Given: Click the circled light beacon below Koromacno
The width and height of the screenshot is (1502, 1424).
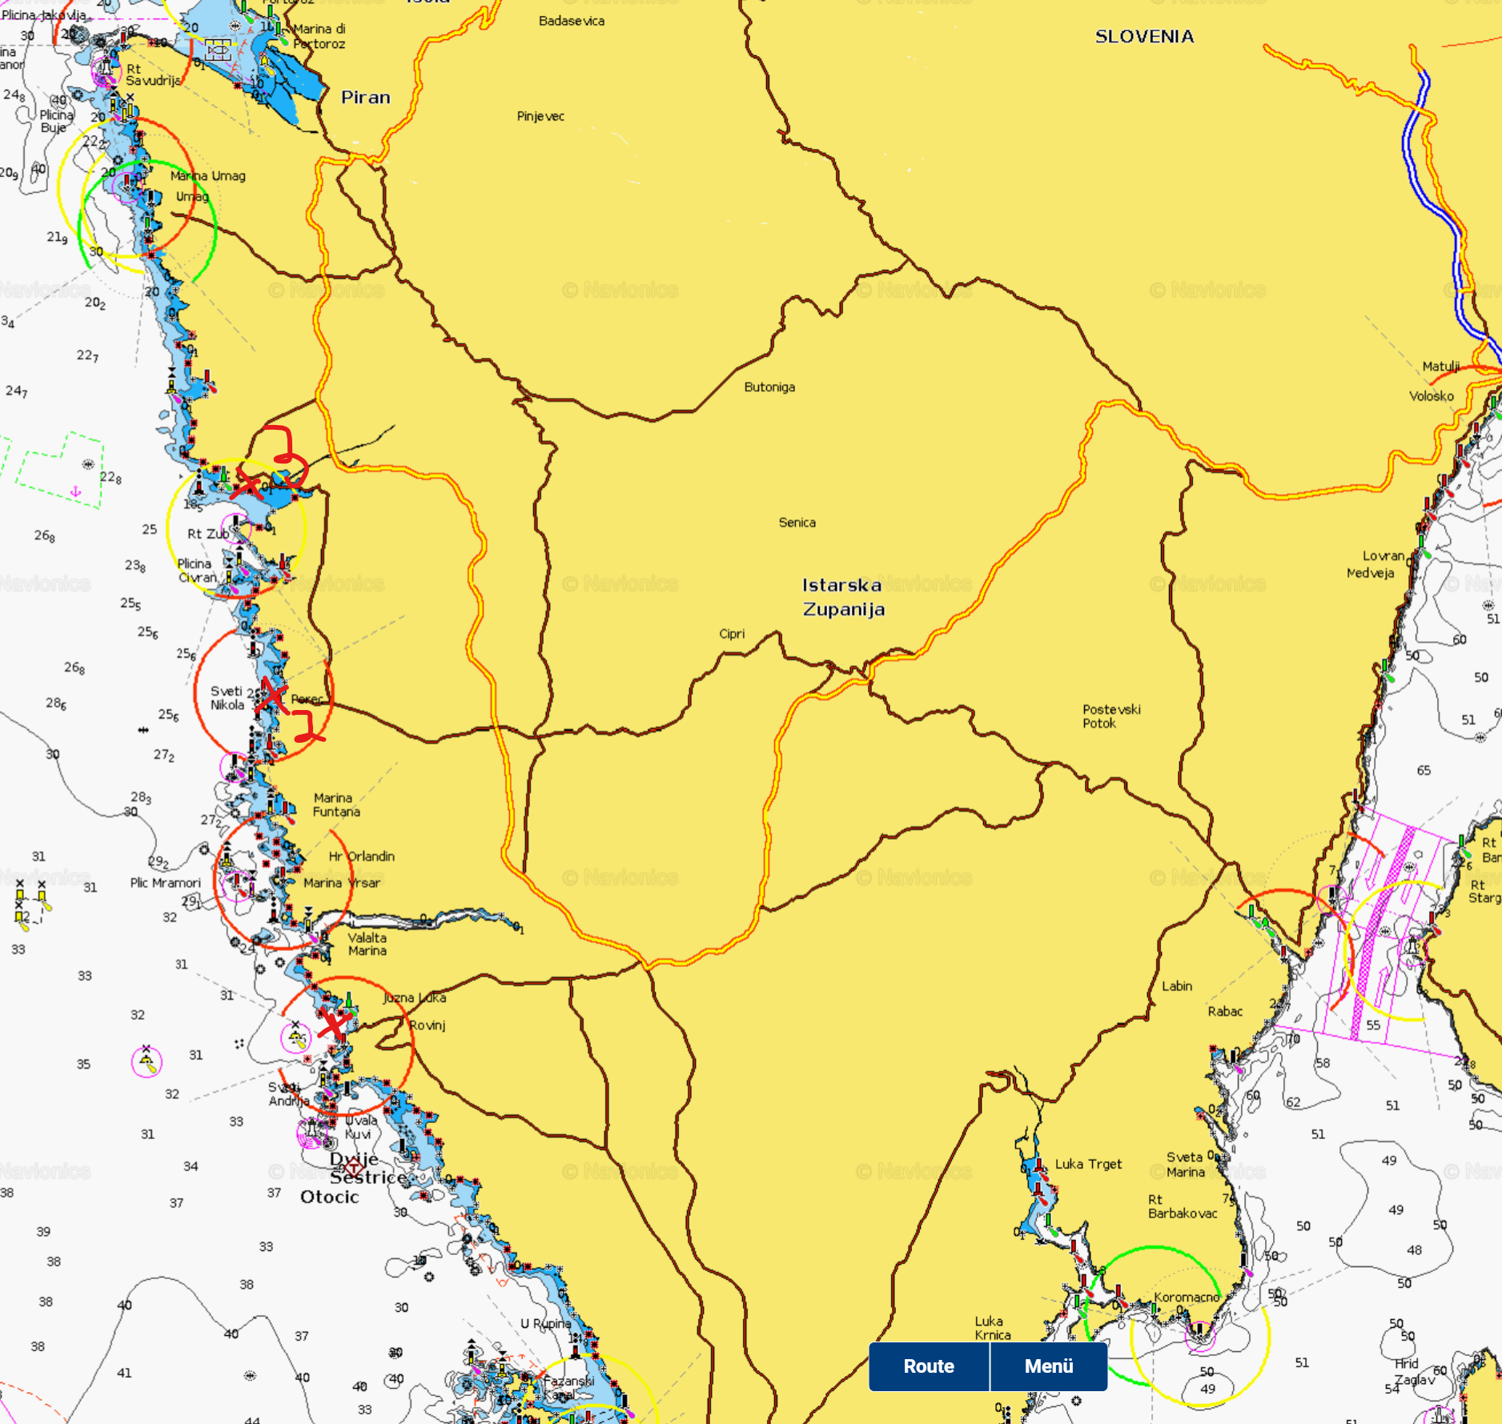Looking at the screenshot, I should click(1199, 1333).
